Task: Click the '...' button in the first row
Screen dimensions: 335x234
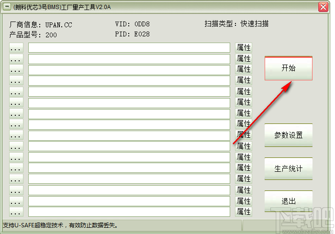Action: pyautogui.click(x=16, y=48)
